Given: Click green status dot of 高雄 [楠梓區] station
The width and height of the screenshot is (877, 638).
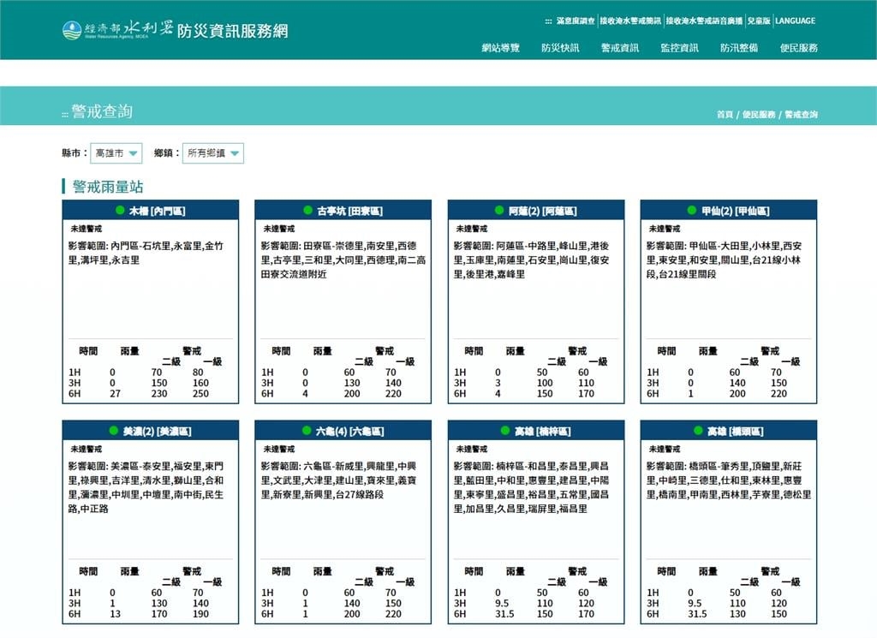Looking at the screenshot, I should click(505, 431).
